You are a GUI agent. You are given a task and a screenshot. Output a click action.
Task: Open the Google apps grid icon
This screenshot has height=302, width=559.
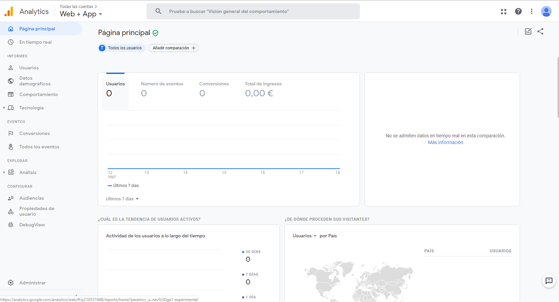[504, 12]
